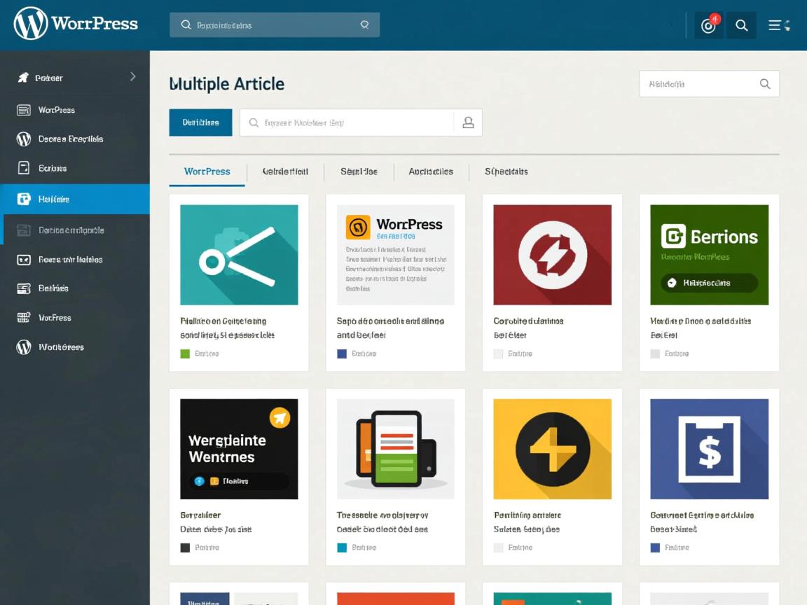807x605 pixels.
Task: Click the blue button below Multiple Article
Action: [x=200, y=123]
